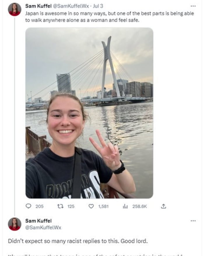Open the reply count conversation view

[29, 207]
